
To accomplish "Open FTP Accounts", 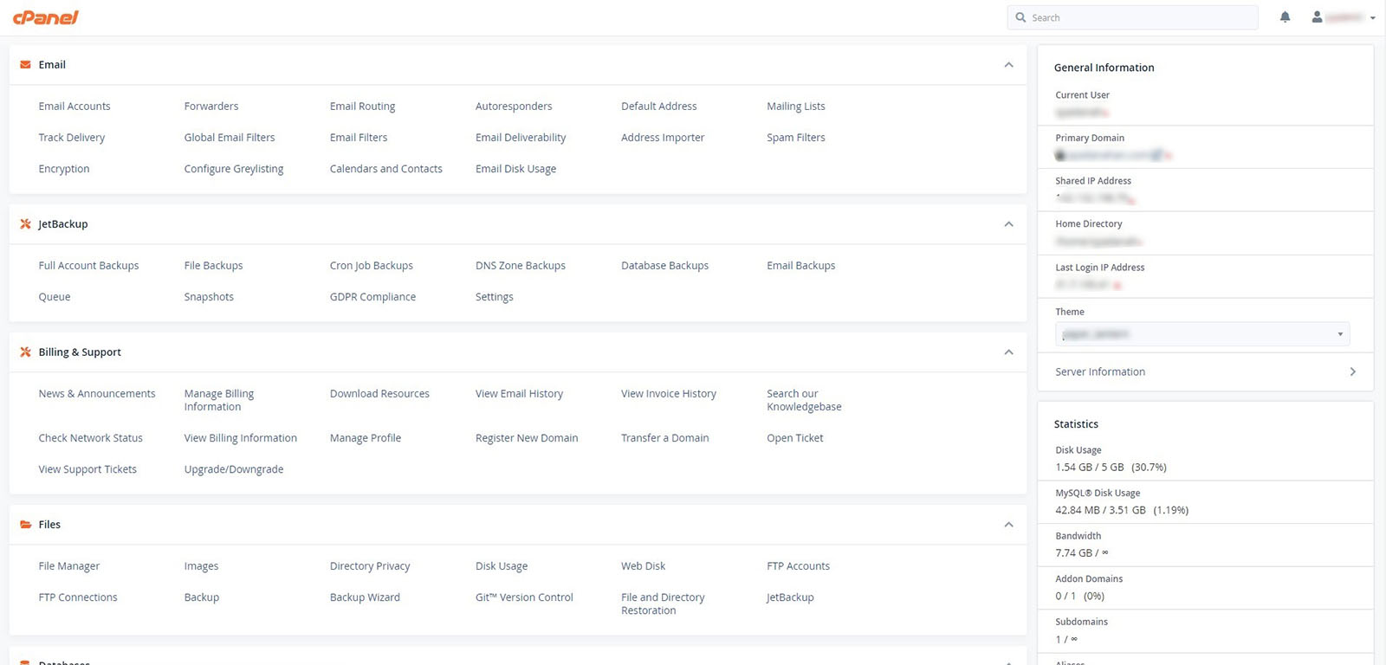I will (798, 566).
